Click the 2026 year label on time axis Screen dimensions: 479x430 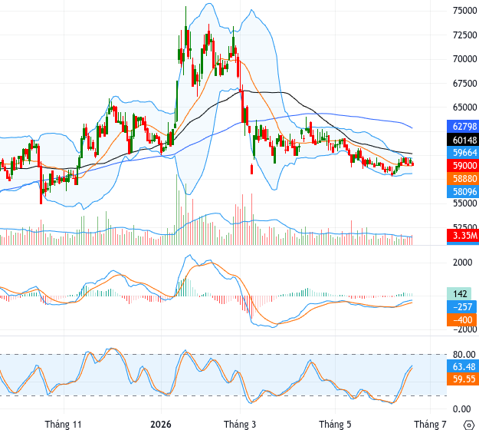pyautogui.click(x=161, y=425)
